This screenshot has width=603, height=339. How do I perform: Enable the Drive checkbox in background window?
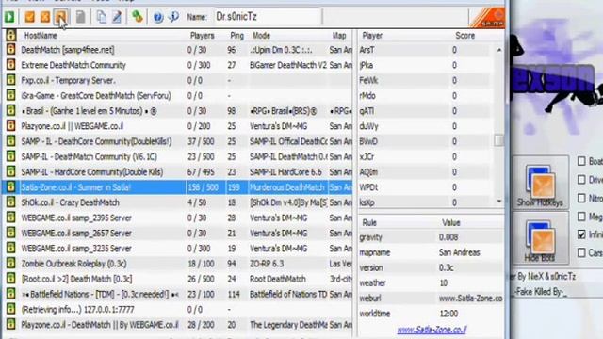coord(581,180)
